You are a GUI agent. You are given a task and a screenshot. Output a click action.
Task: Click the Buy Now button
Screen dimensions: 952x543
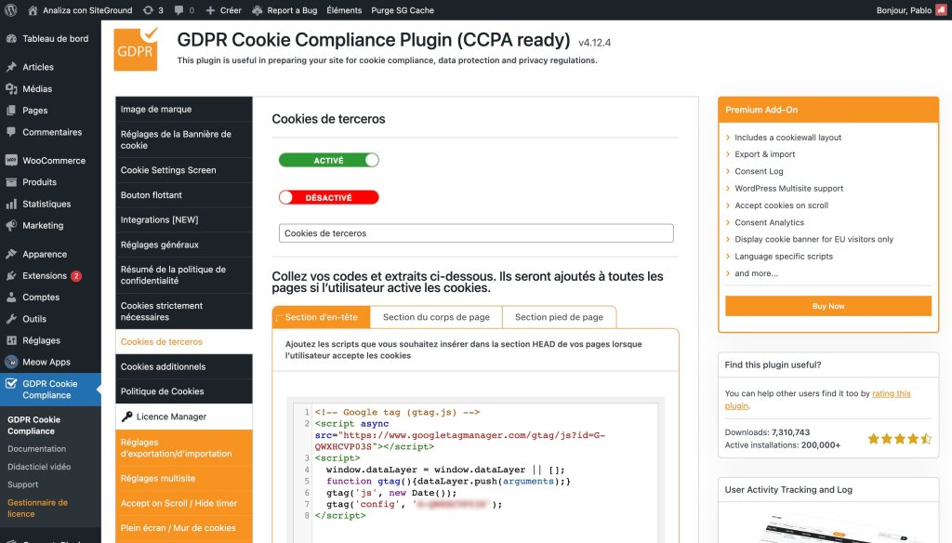coord(828,306)
